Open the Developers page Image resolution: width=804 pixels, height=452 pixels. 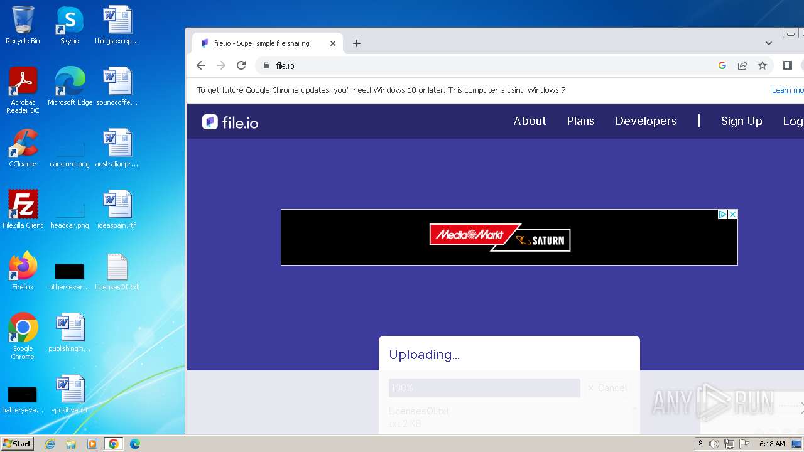(x=646, y=121)
